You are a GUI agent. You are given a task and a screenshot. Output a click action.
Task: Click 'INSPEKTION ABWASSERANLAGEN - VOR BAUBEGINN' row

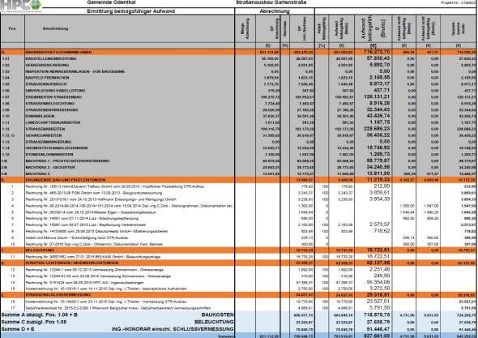pos(75,71)
